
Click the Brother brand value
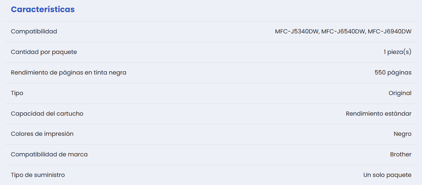pyautogui.click(x=401, y=155)
